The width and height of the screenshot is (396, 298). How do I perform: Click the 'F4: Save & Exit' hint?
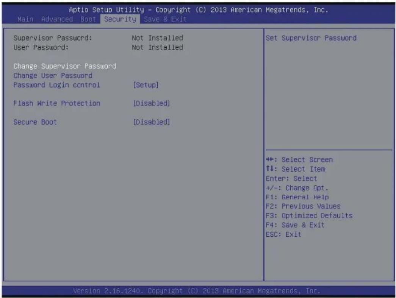(x=295, y=225)
